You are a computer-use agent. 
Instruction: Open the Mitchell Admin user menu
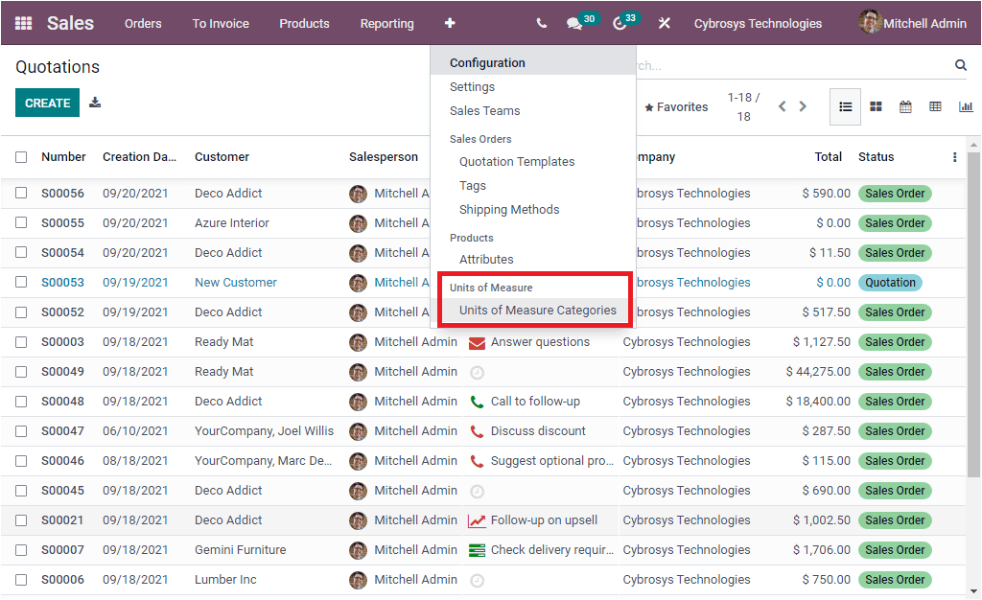tap(911, 23)
